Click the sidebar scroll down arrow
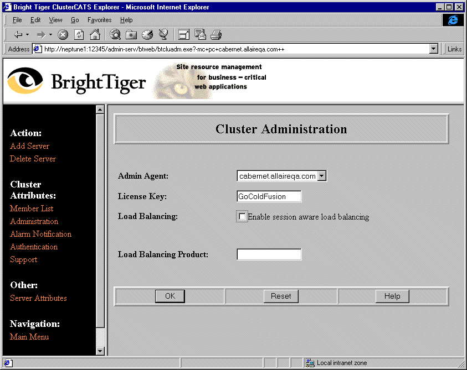The image size is (467, 370). (100, 351)
